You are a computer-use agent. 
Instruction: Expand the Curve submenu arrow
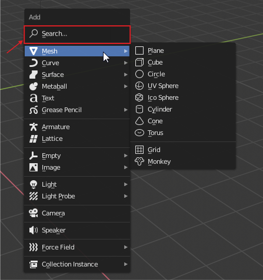coord(126,63)
